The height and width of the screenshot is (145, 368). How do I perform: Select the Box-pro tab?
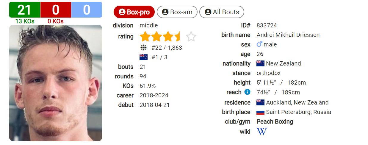(x=134, y=12)
